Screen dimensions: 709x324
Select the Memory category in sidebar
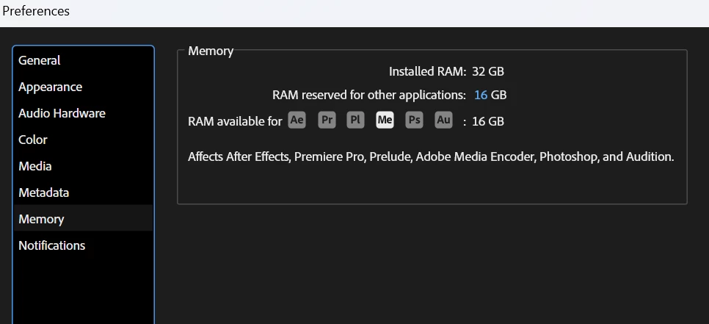[x=41, y=219]
